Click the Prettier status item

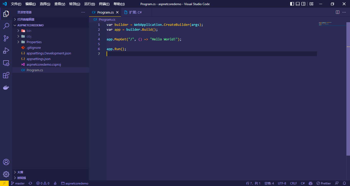pyautogui.click(x=324, y=183)
